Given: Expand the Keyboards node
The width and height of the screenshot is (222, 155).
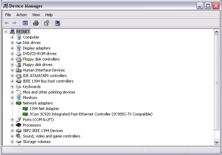Looking at the screenshot, I should (12, 86).
